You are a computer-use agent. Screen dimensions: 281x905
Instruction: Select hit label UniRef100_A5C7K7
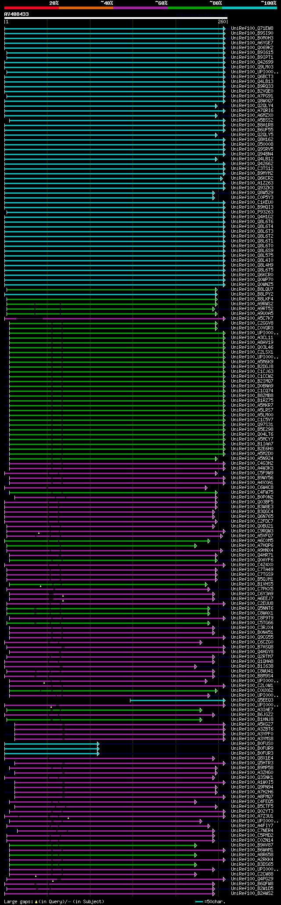pyautogui.click(x=252, y=318)
